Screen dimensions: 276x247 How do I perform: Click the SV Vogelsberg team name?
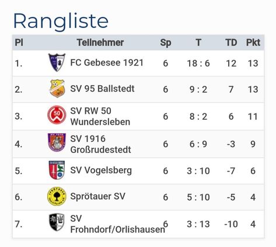(101, 171)
